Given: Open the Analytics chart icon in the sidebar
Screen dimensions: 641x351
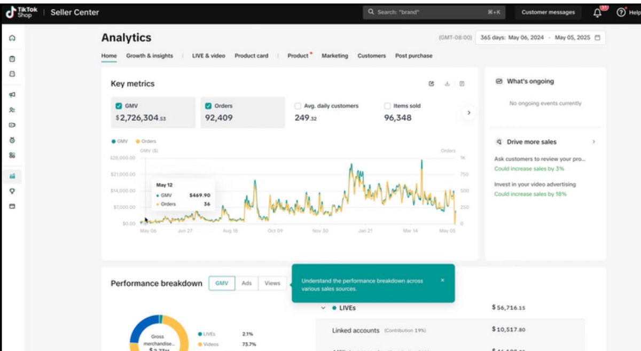Looking at the screenshot, I should (x=12, y=176).
